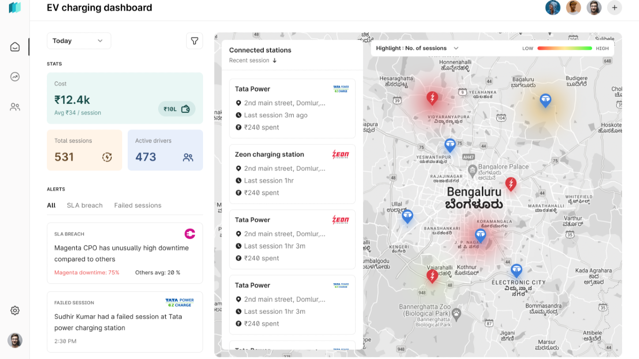
Task: Click the blue station pin near Electronic City
Action: [x=516, y=271]
